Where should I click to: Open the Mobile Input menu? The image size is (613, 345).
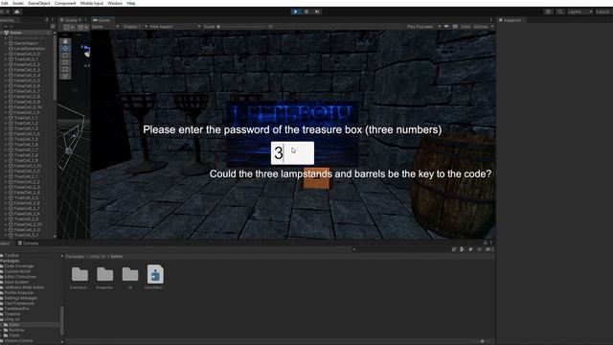click(92, 3)
